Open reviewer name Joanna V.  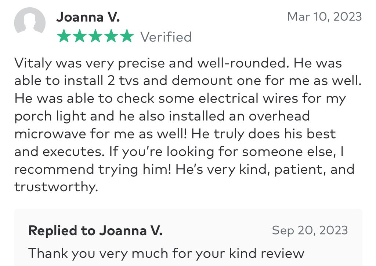pyautogui.click(x=88, y=17)
